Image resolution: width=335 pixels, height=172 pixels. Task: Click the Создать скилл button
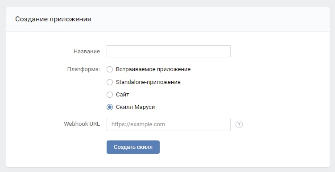tap(133, 147)
